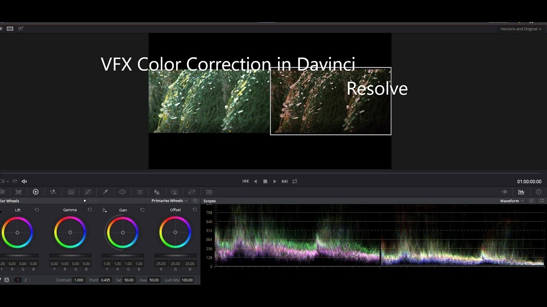Click the Gamma master wheel slider

coord(70,256)
